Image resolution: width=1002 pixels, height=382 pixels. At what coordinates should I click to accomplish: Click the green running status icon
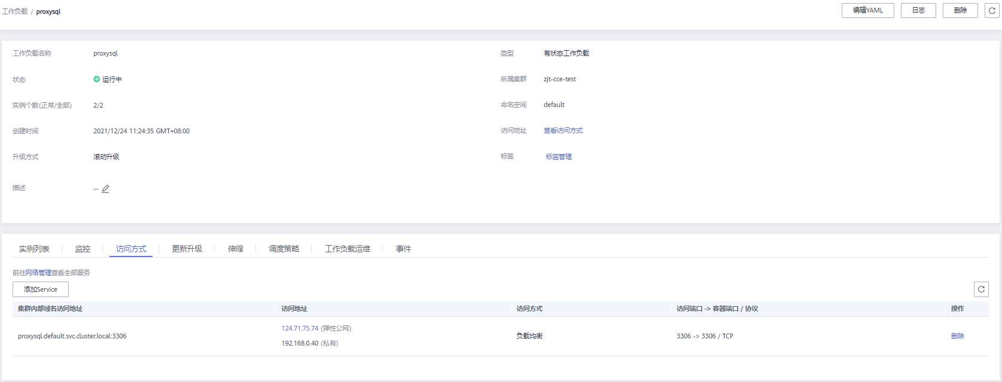click(x=97, y=79)
